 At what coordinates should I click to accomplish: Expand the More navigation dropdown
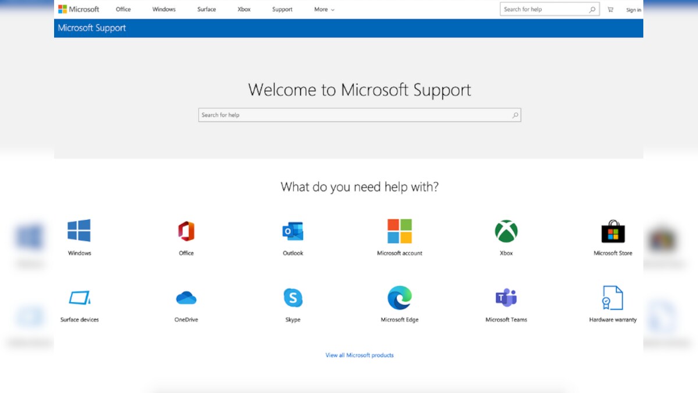(323, 9)
